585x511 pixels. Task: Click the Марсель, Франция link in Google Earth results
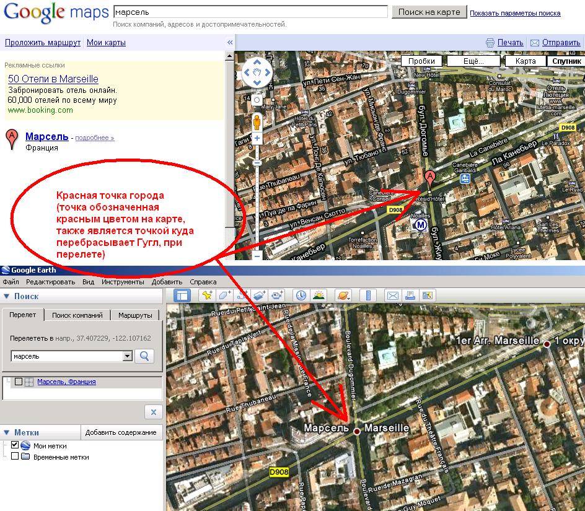66,382
